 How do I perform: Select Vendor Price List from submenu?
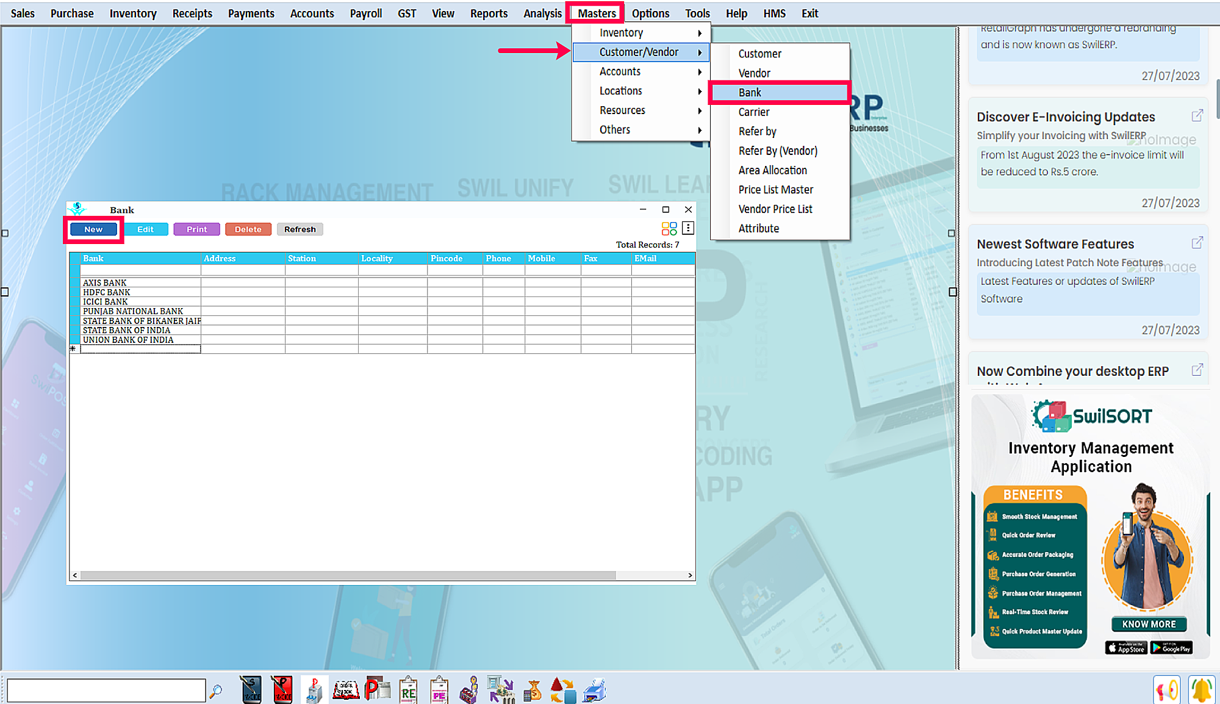[x=780, y=209]
